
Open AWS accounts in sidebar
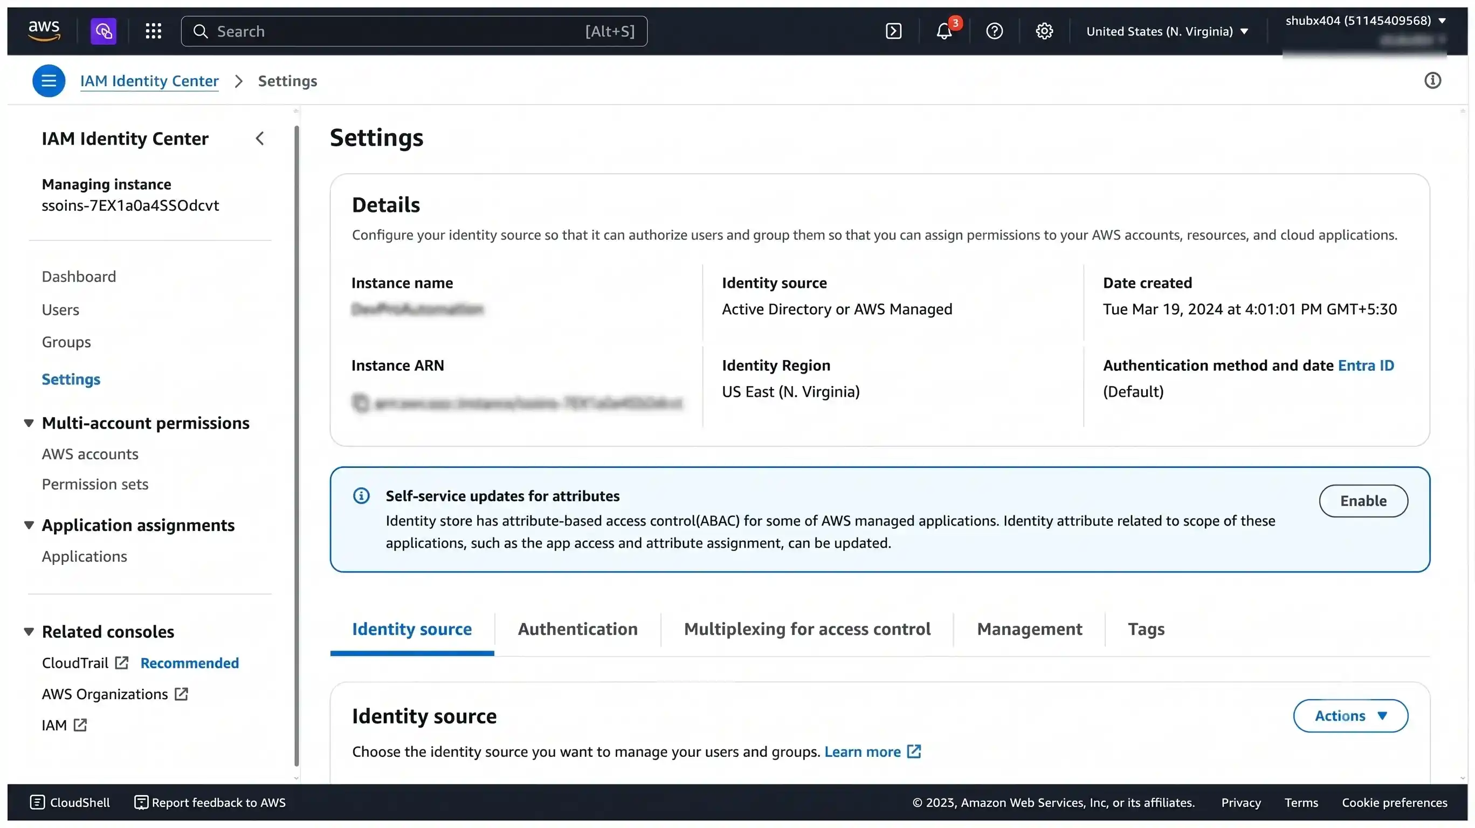(x=90, y=454)
